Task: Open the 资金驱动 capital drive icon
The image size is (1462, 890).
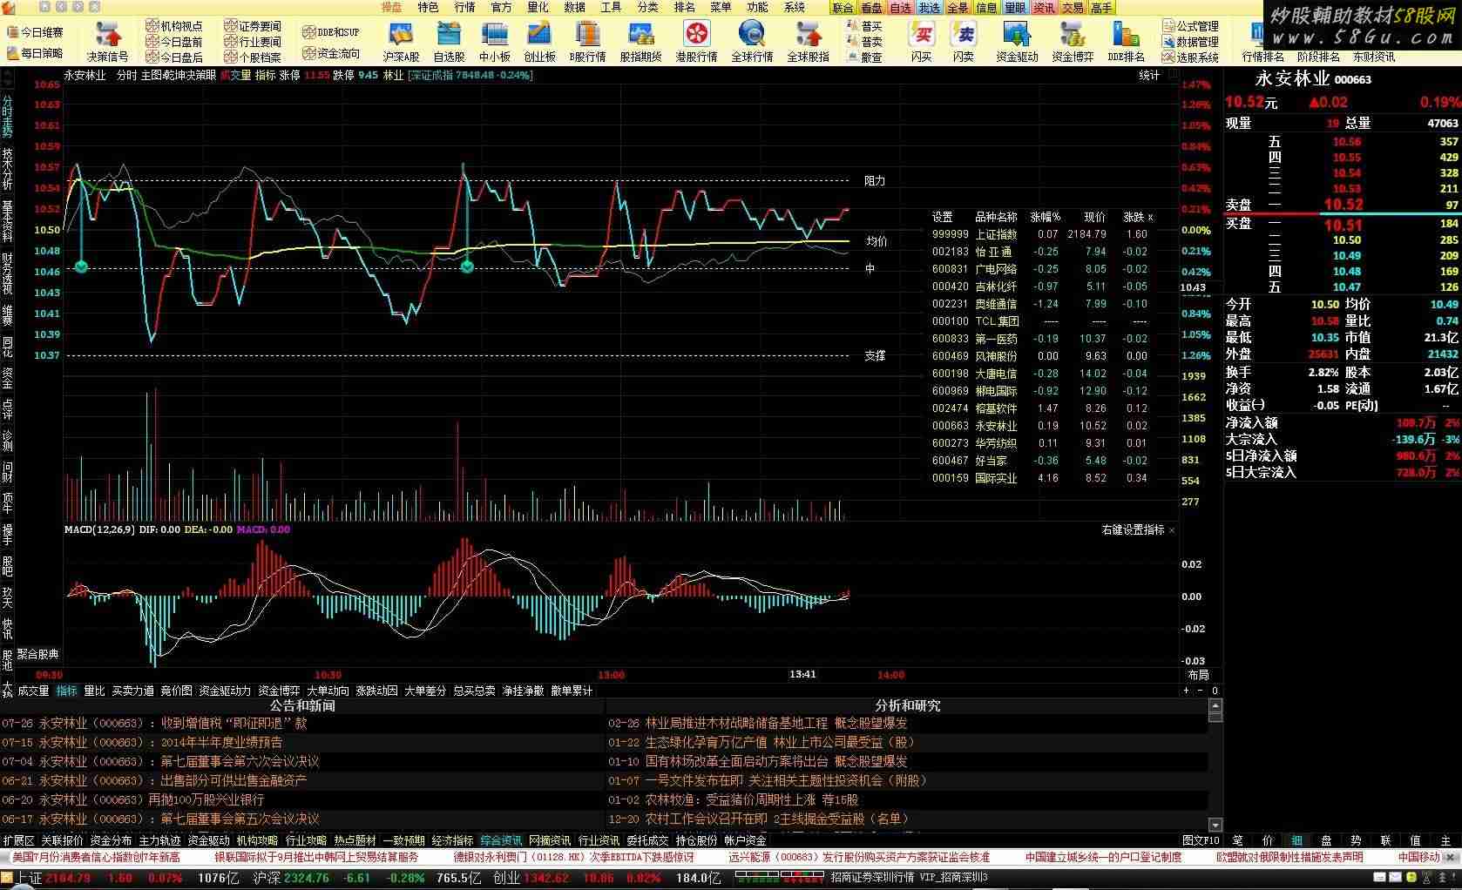Action: pos(1017,41)
